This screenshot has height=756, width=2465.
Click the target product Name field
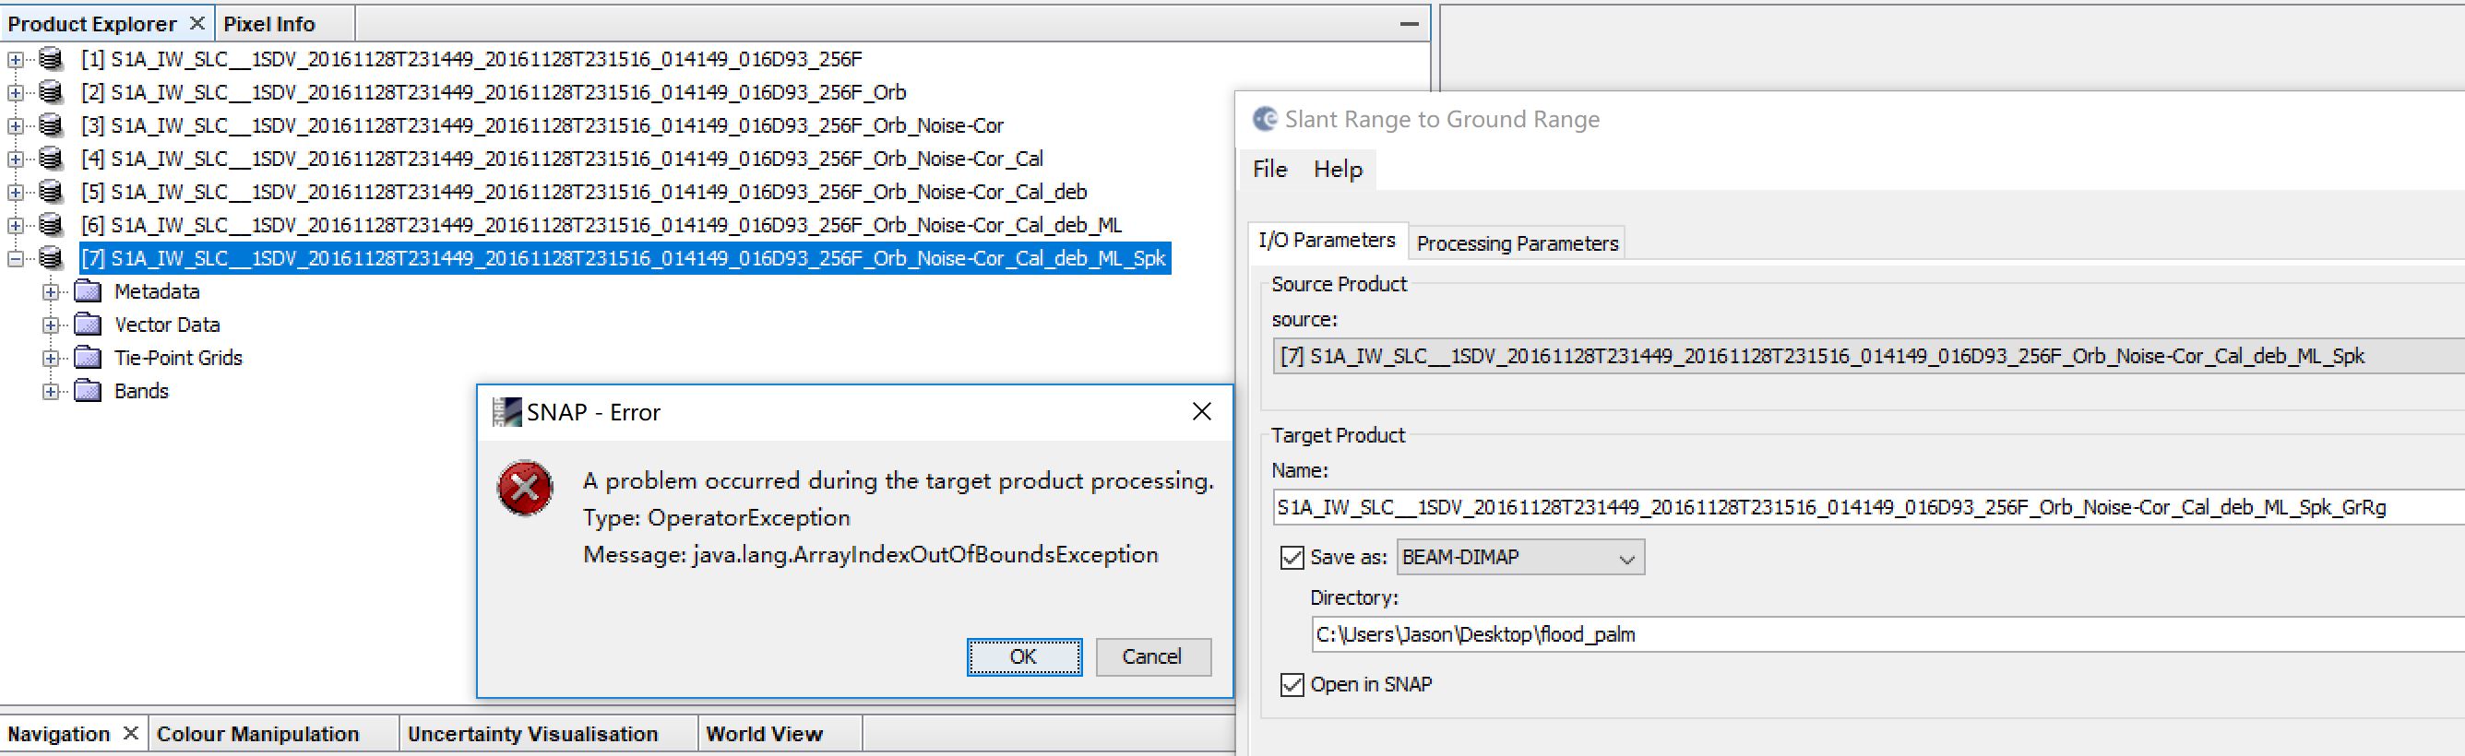pos(1869,506)
